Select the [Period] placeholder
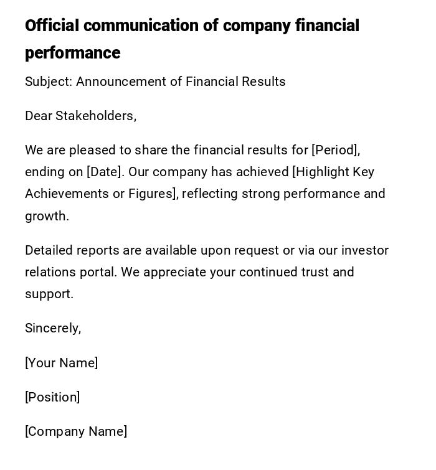 [335, 150]
